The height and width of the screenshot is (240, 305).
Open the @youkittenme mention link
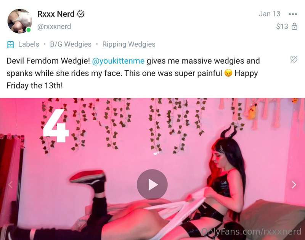(118, 61)
